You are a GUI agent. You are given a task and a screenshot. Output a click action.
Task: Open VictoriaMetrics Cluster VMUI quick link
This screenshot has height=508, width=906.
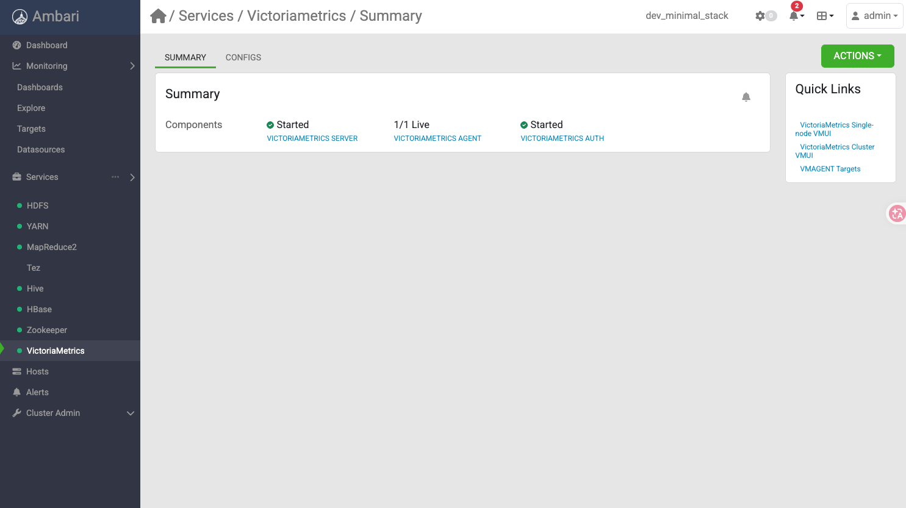[x=835, y=151]
